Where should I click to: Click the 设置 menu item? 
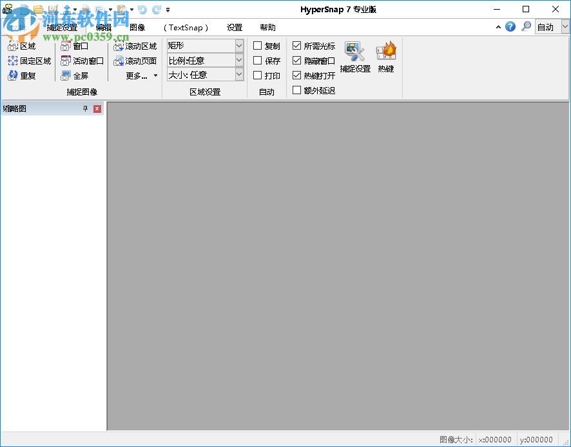tap(235, 27)
